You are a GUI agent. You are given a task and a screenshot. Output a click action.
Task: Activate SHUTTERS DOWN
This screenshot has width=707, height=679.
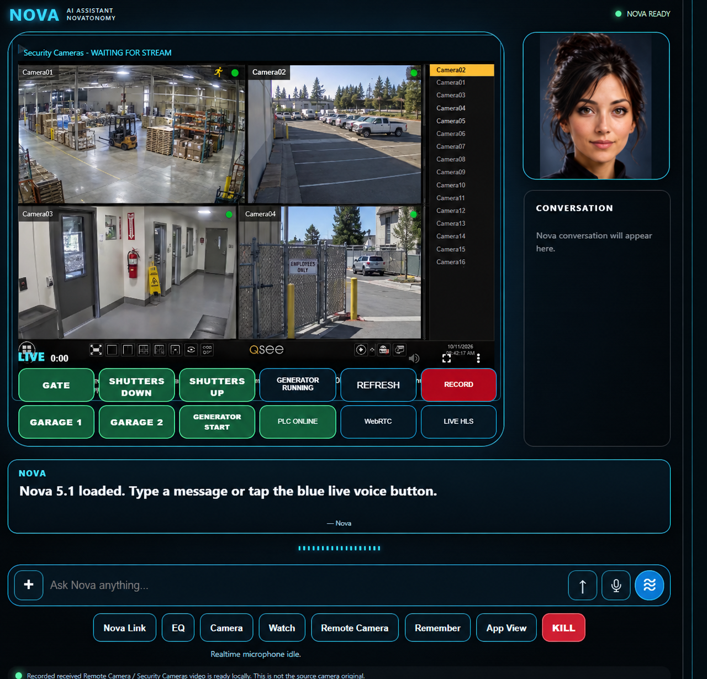pyautogui.click(x=137, y=385)
